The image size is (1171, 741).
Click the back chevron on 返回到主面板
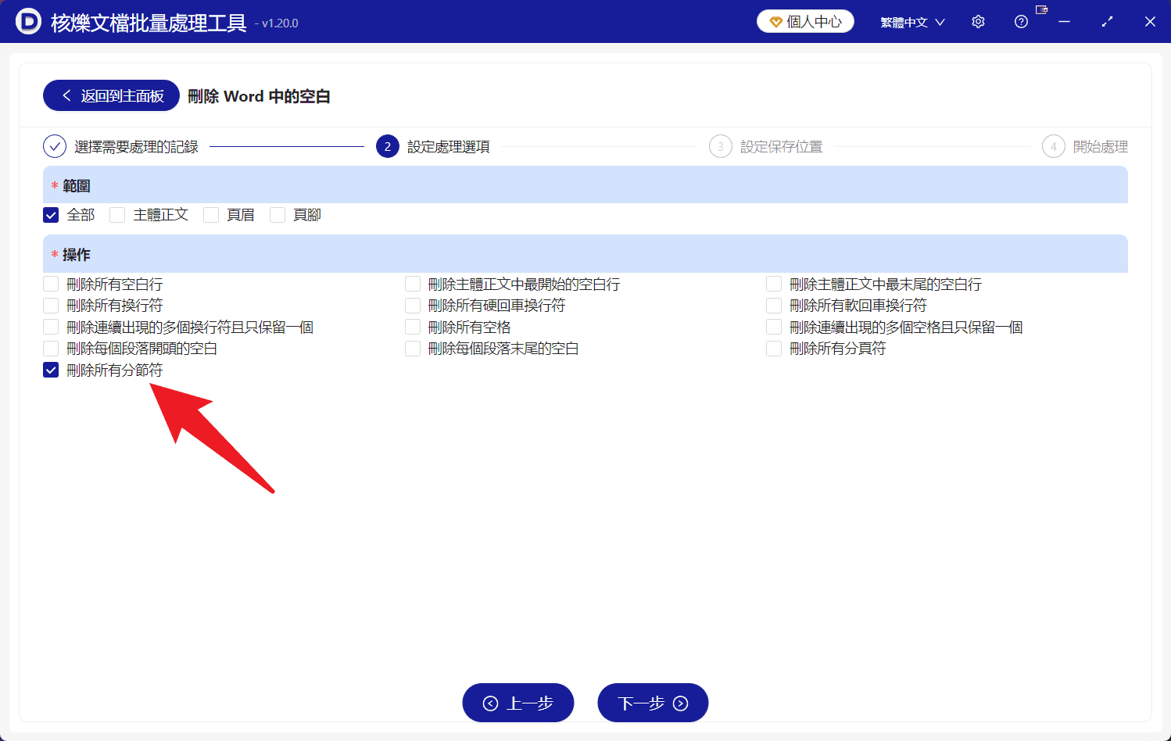pos(67,95)
